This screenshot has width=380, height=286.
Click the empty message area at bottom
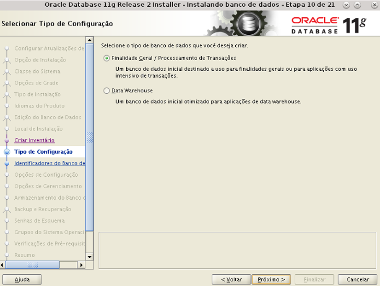coord(237,250)
